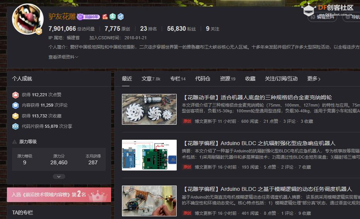
Task: Click the Arduino wiring diagram thumbnail
Action: click(x=149, y=155)
